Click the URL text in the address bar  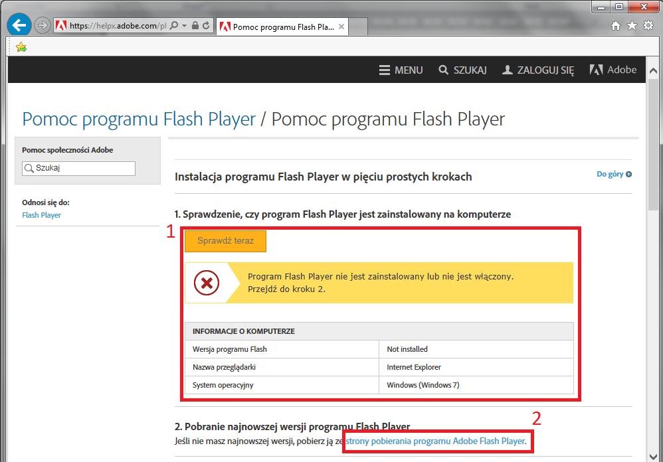[118, 26]
